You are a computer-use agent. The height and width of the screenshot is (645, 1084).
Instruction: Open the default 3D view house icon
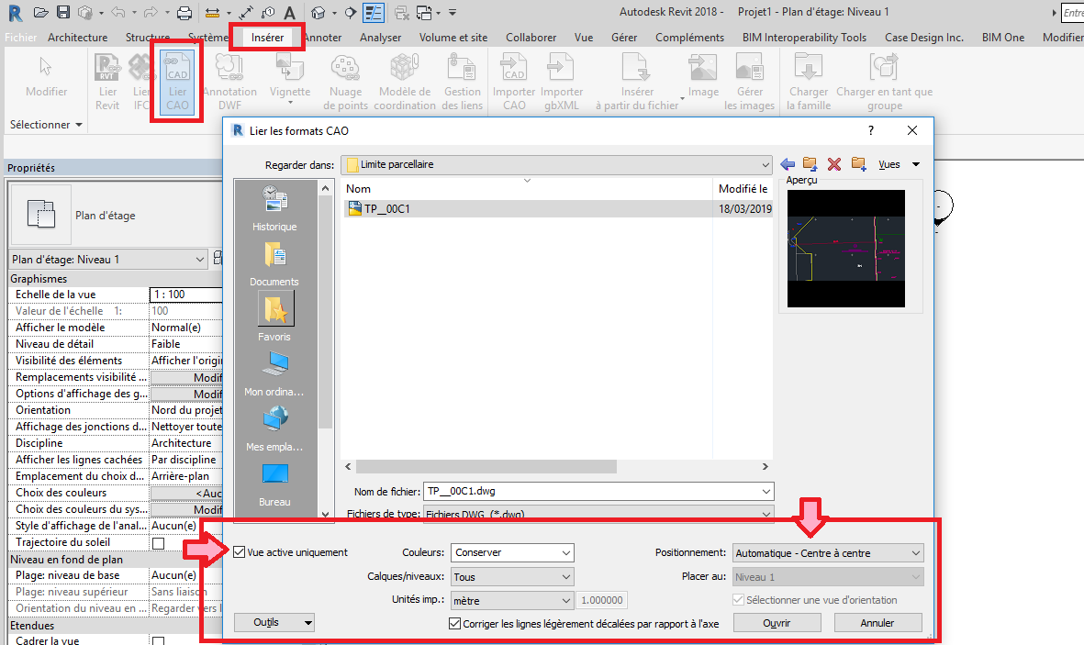[318, 13]
